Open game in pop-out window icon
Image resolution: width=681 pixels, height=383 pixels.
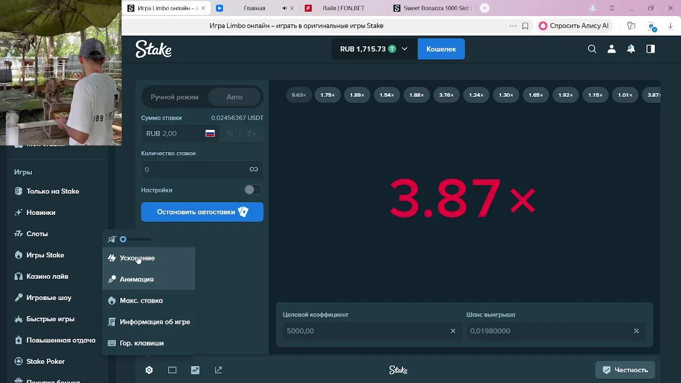coord(218,370)
